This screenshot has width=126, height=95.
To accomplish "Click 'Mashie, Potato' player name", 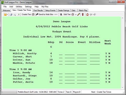I will pos(24,63).
